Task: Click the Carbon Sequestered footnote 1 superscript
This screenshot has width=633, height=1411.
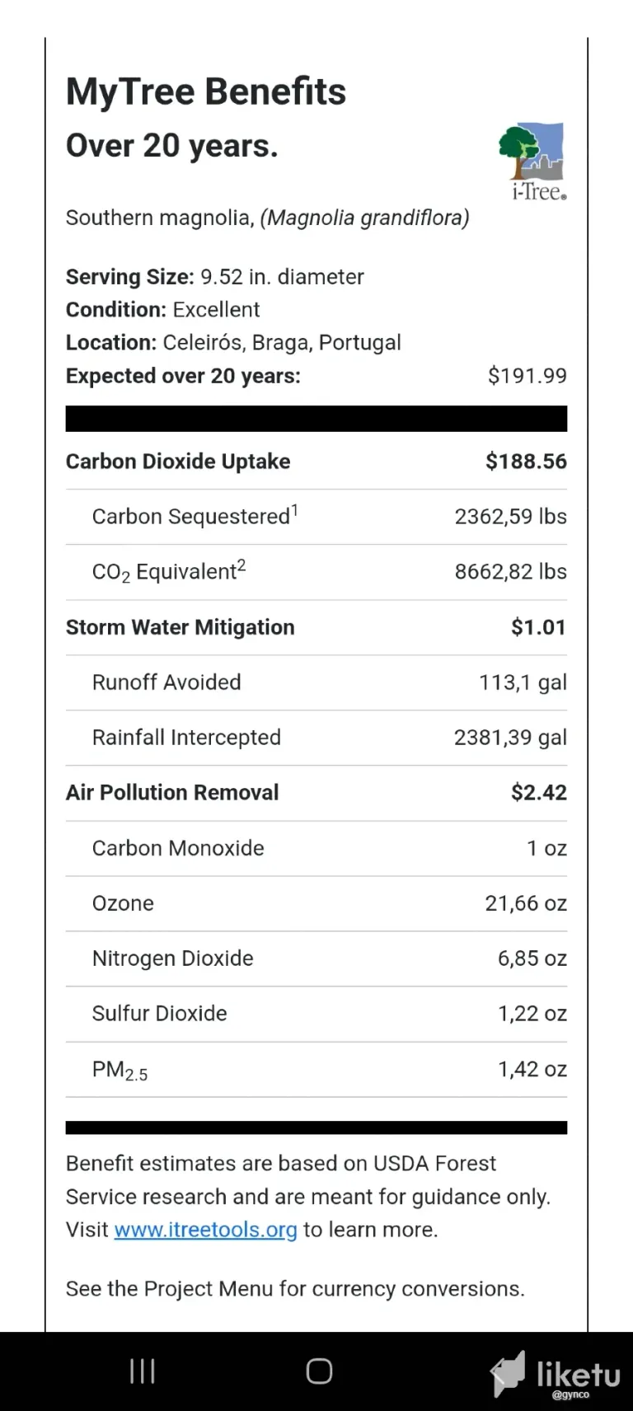Action: pyautogui.click(x=294, y=511)
